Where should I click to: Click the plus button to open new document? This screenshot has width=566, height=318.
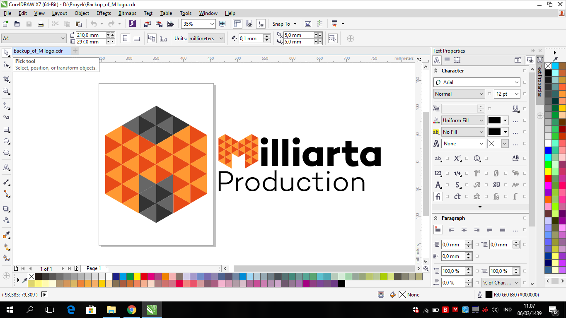click(75, 51)
